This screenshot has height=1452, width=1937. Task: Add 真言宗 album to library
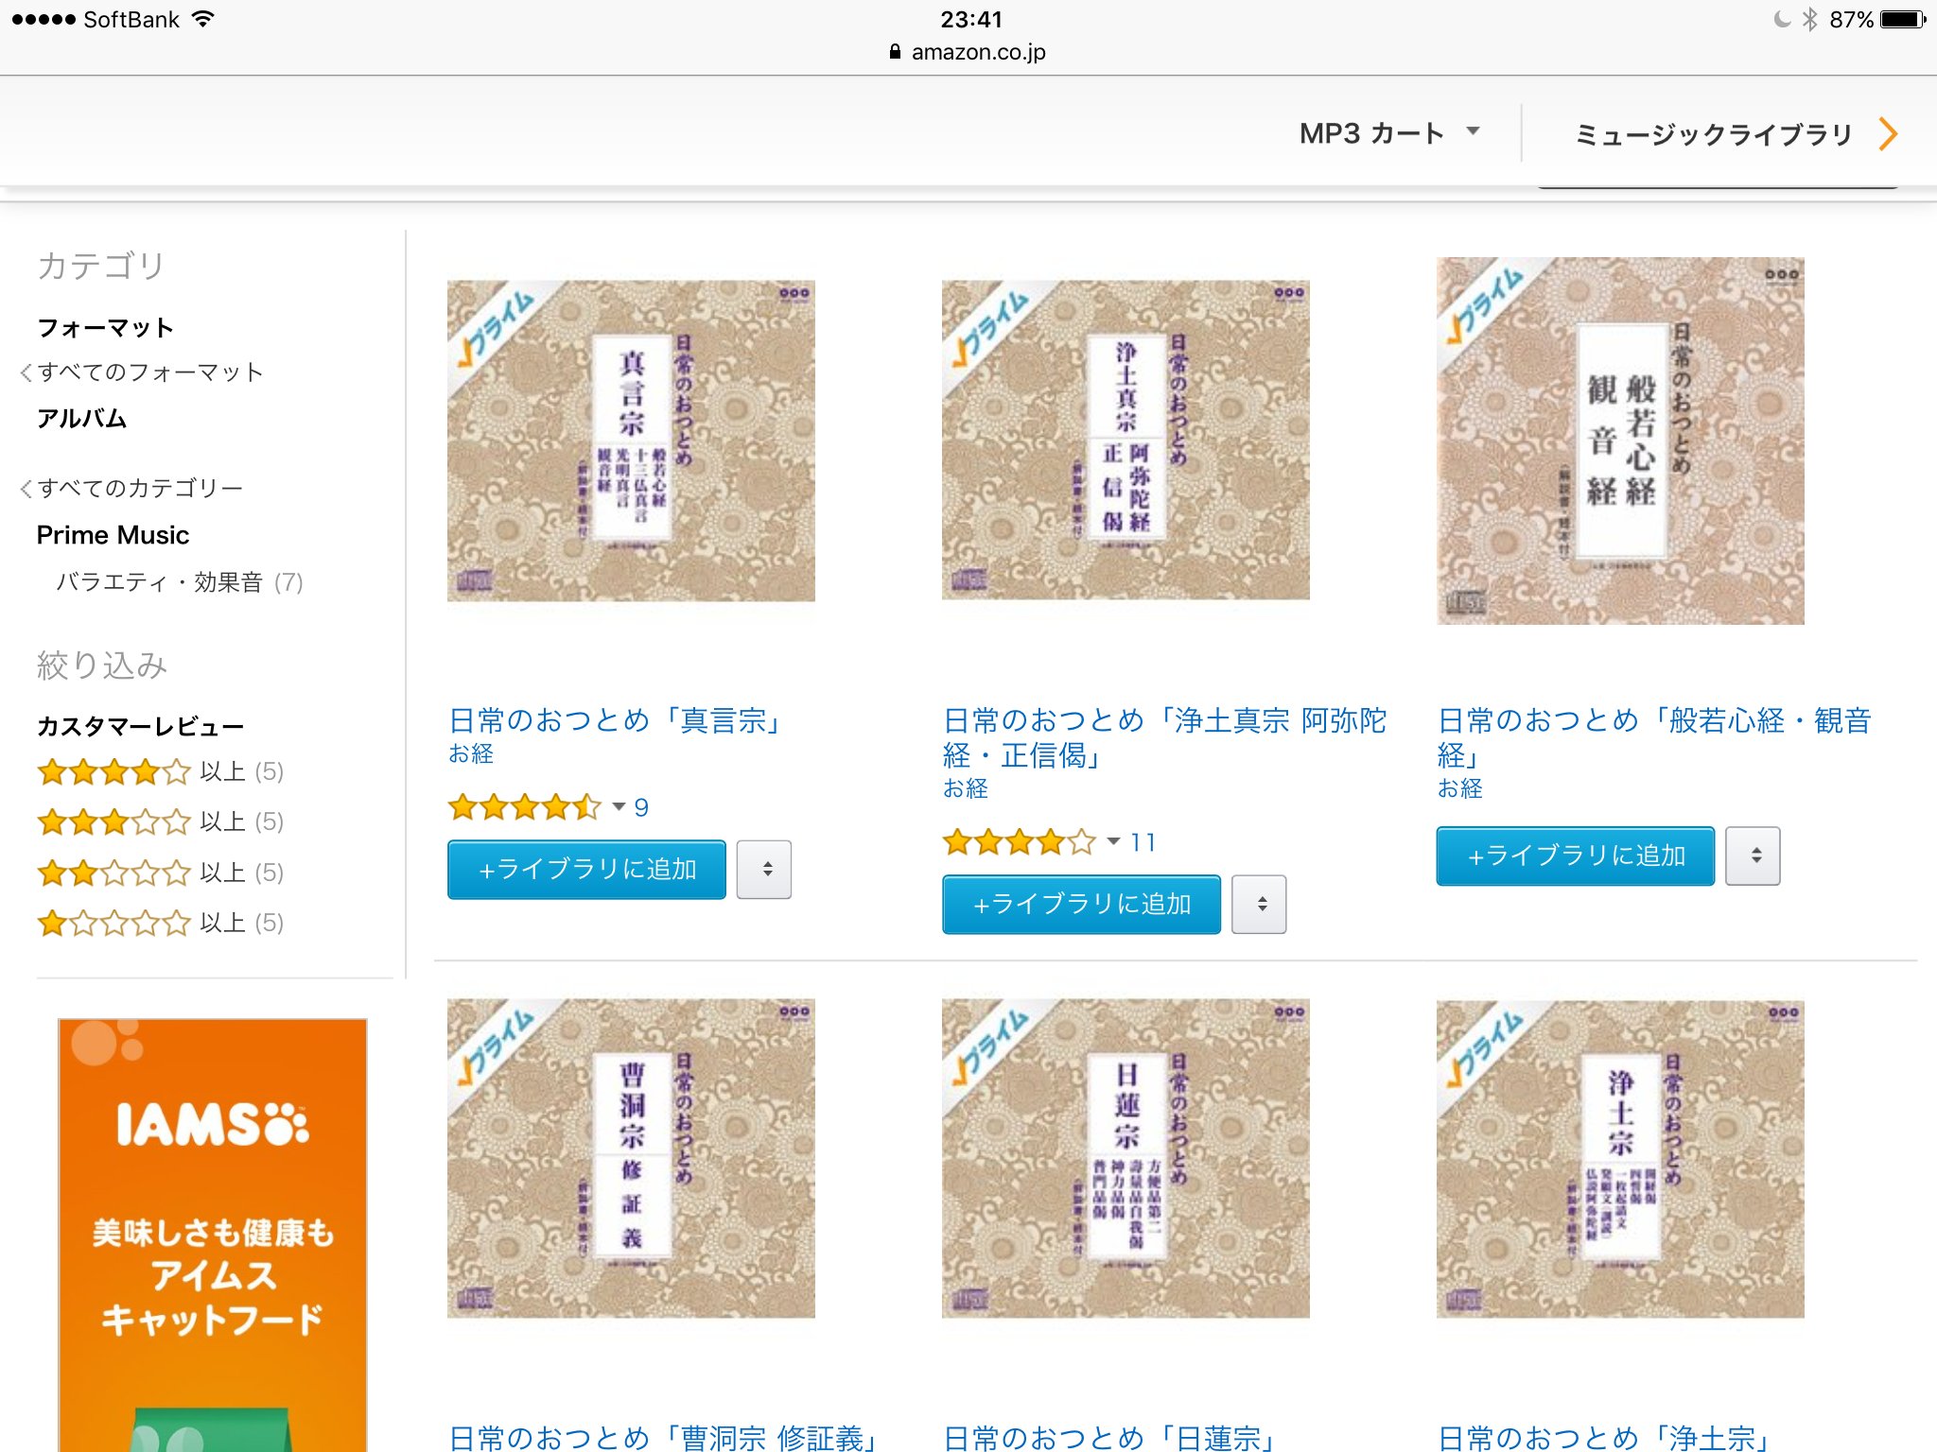tap(586, 869)
